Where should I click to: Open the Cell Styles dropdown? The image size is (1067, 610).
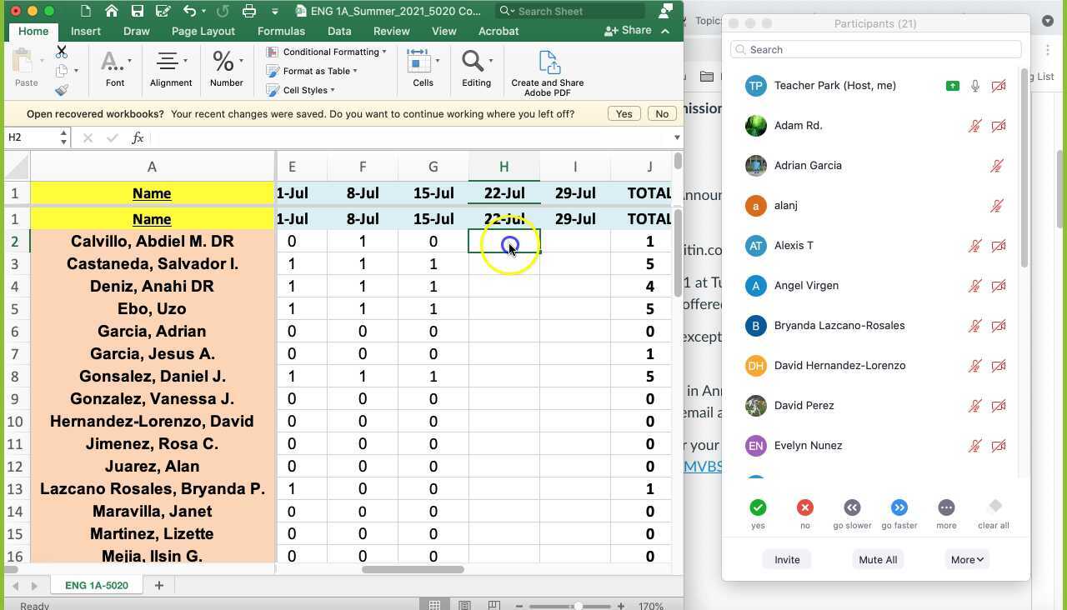pos(300,90)
